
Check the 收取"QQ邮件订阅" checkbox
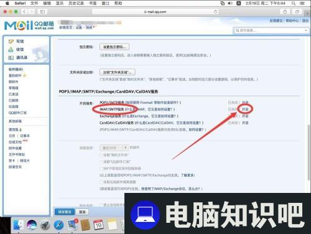pos(101,162)
